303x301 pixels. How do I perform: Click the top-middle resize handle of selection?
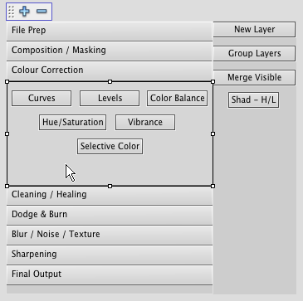click(110, 81)
